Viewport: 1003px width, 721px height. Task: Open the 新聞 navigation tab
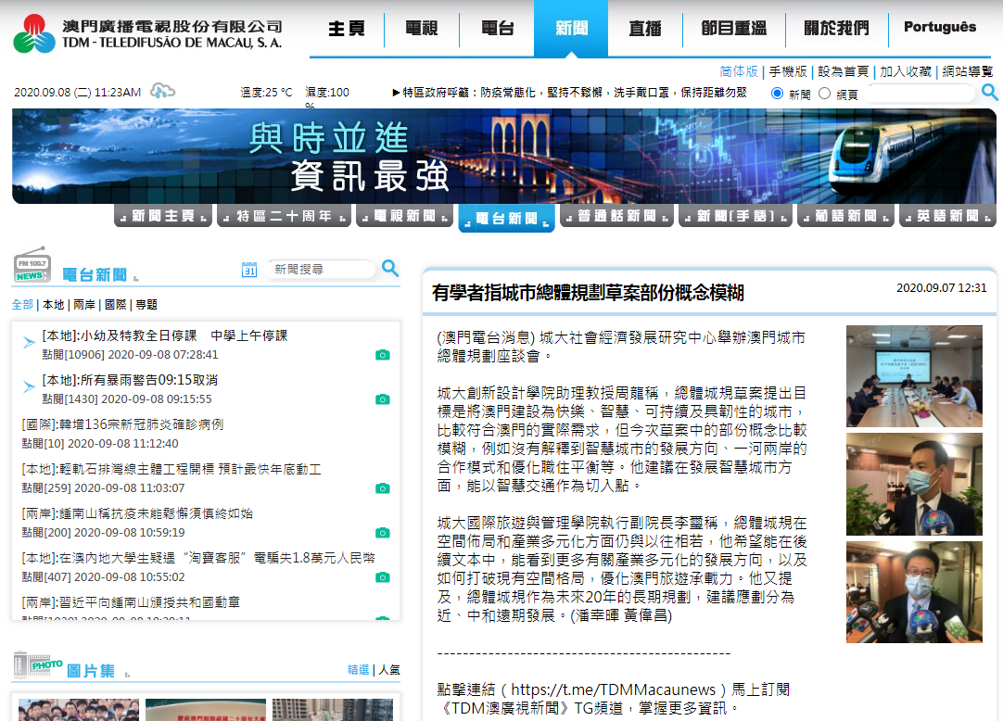[x=571, y=29]
